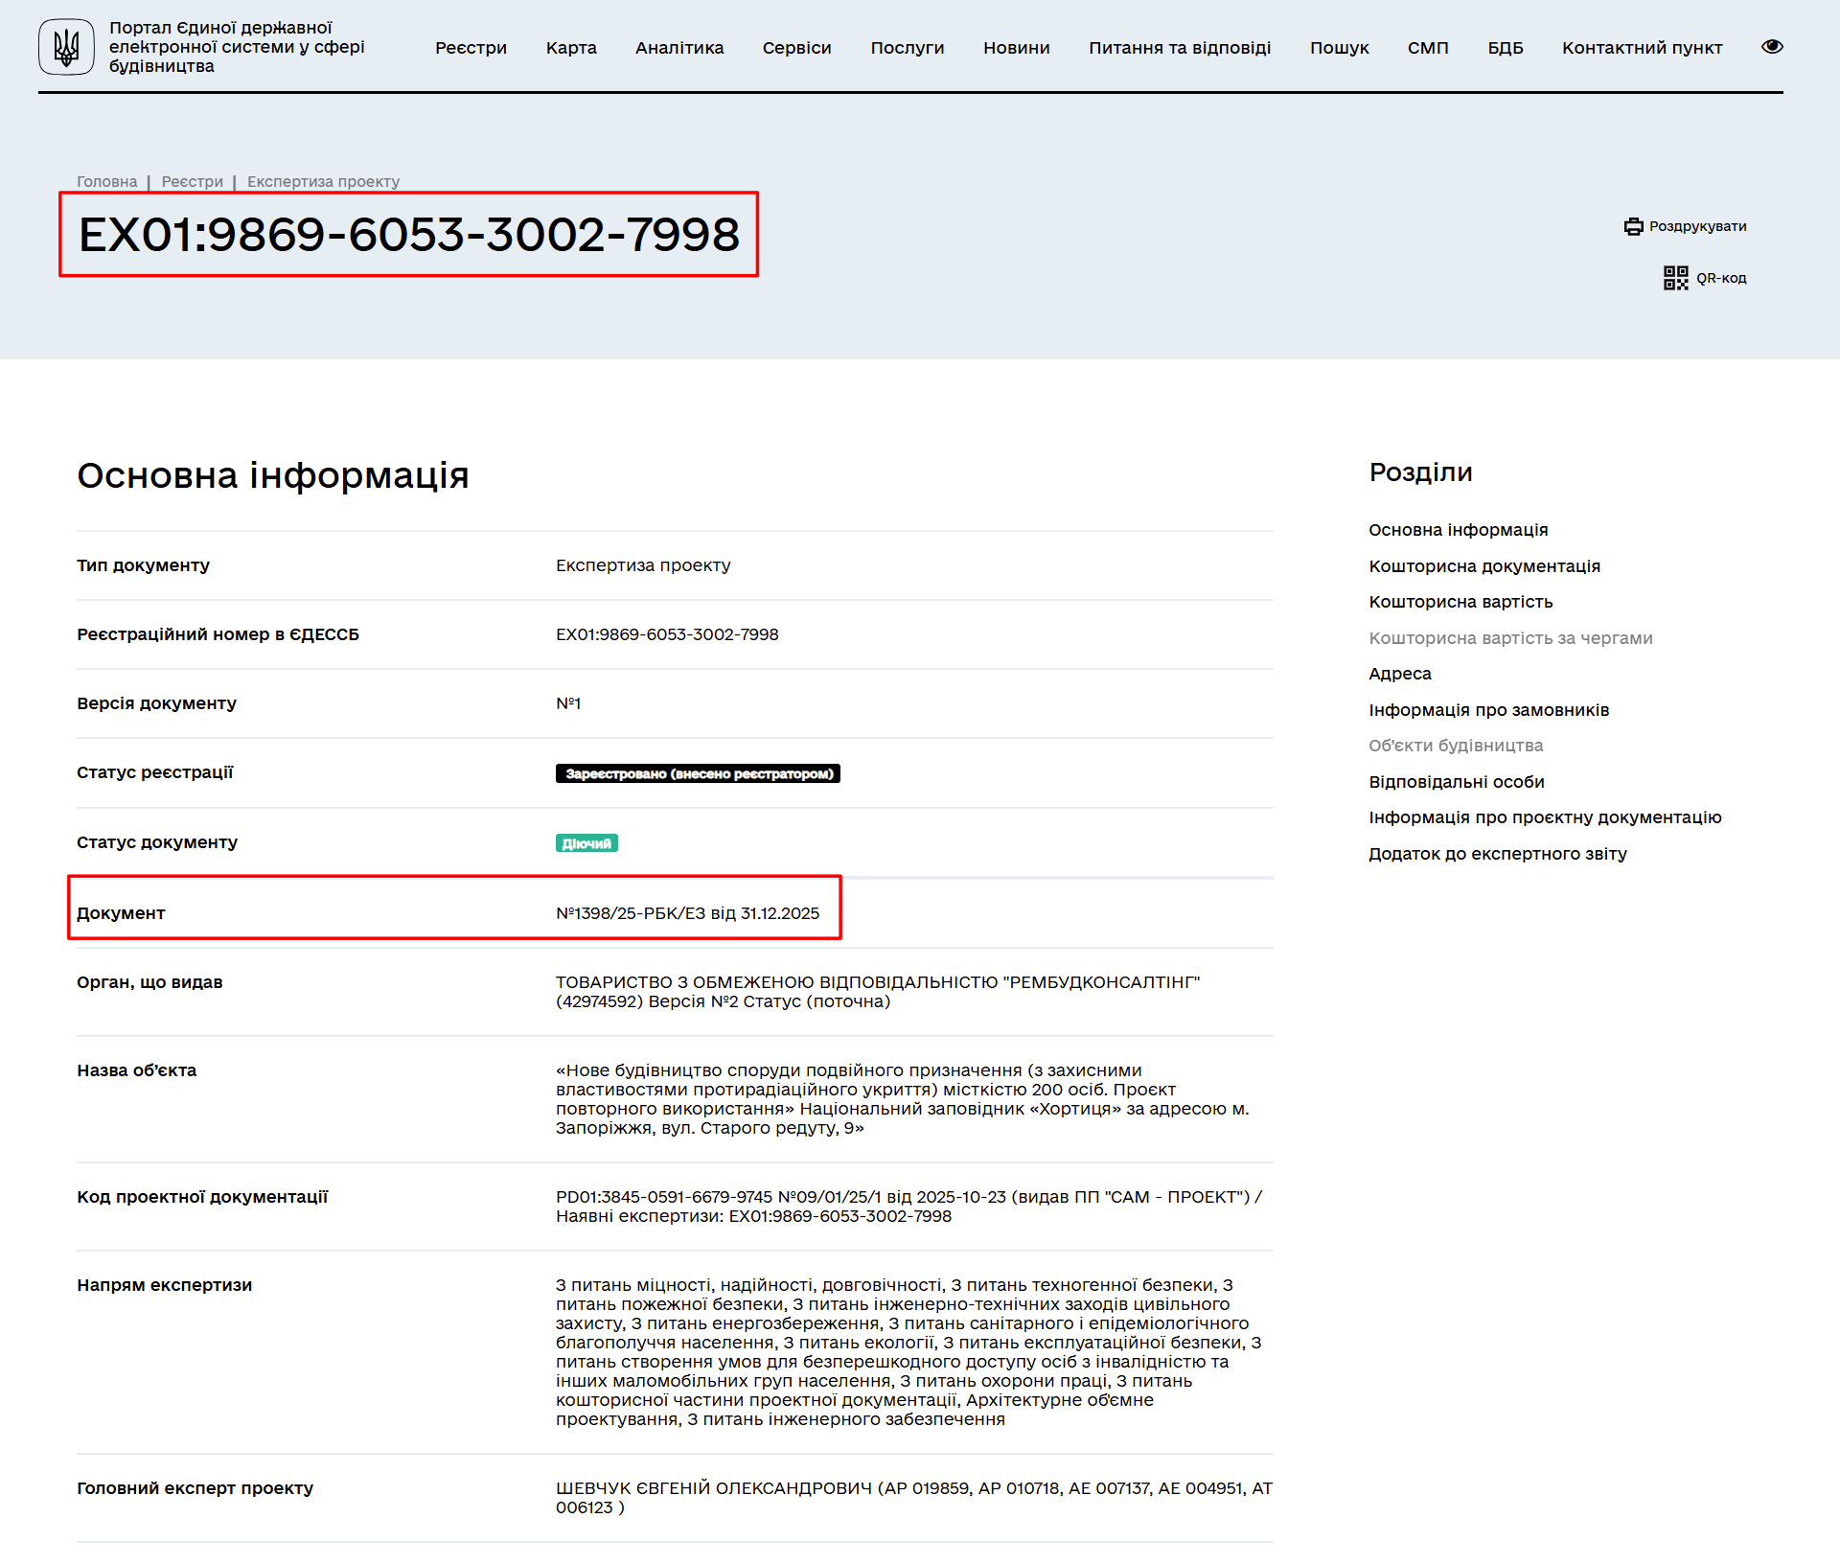Image resolution: width=1840 pixels, height=1564 pixels.
Task: Jump to Інформація про проєктну документацію
Action: (1545, 817)
